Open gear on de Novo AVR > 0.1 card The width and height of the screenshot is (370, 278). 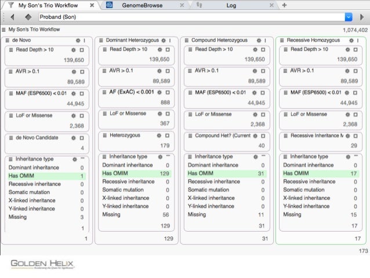tap(74, 72)
